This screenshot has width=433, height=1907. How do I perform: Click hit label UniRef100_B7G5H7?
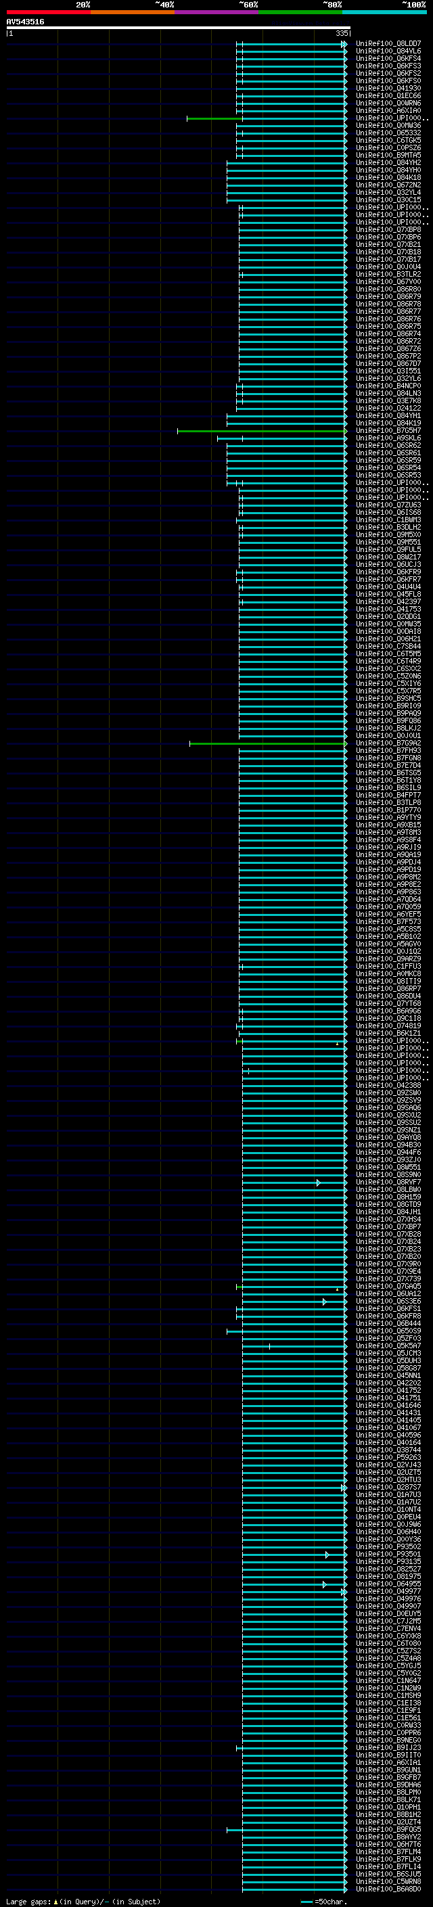pyautogui.click(x=388, y=430)
